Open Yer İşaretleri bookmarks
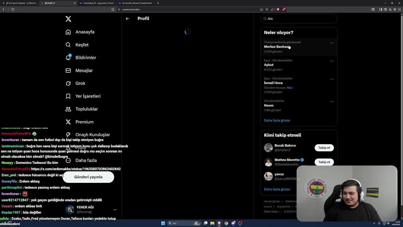The image size is (403, 227). point(83,96)
